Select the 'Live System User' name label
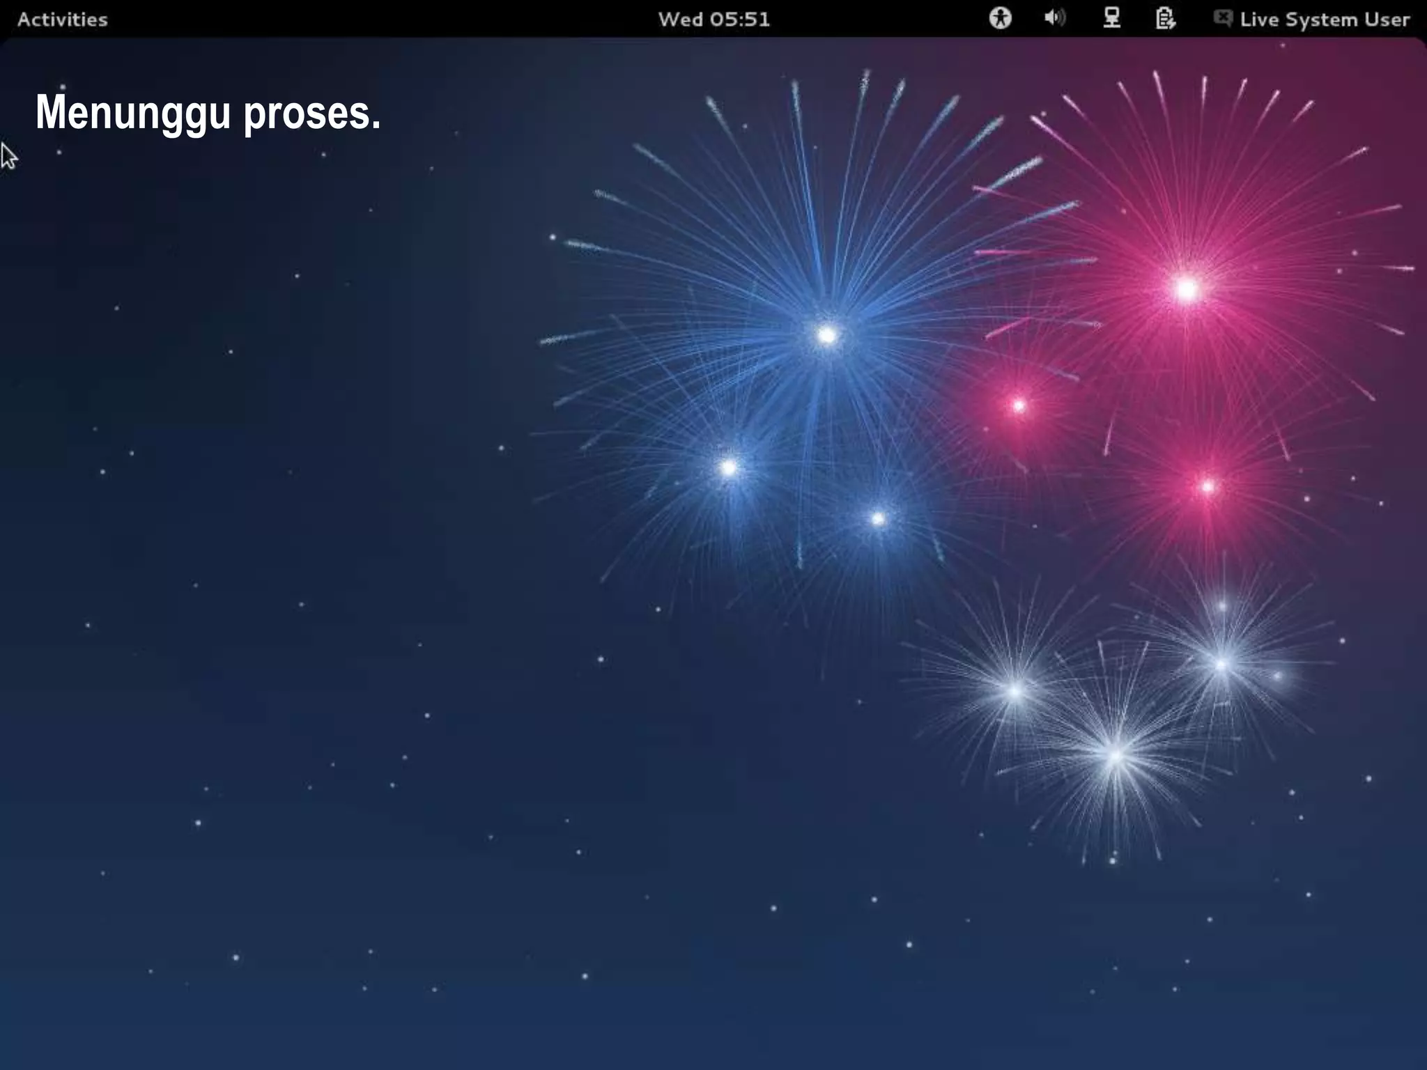The height and width of the screenshot is (1070, 1427). coord(1324,20)
